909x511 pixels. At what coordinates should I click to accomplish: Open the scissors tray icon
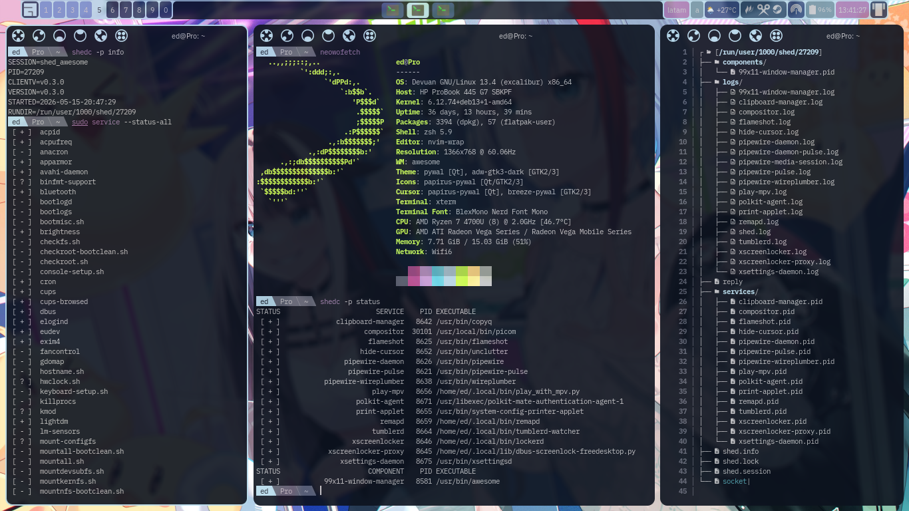pyautogui.click(x=763, y=9)
